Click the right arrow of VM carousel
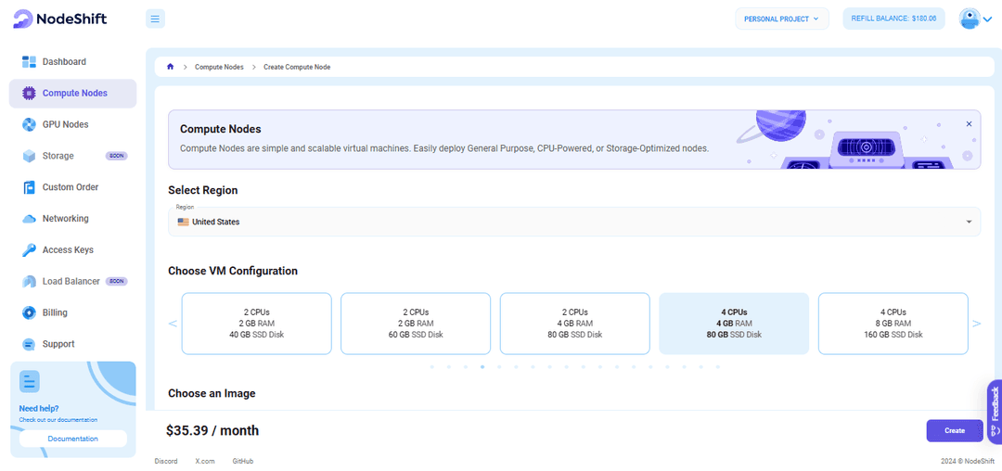The height and width of the screenshot is (471, 1002). click(976, 324)
